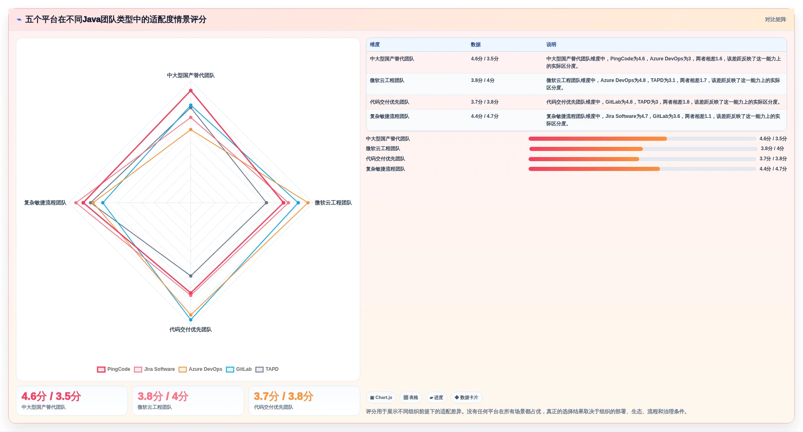Click the 说明 column header

[x=551, y=44]
